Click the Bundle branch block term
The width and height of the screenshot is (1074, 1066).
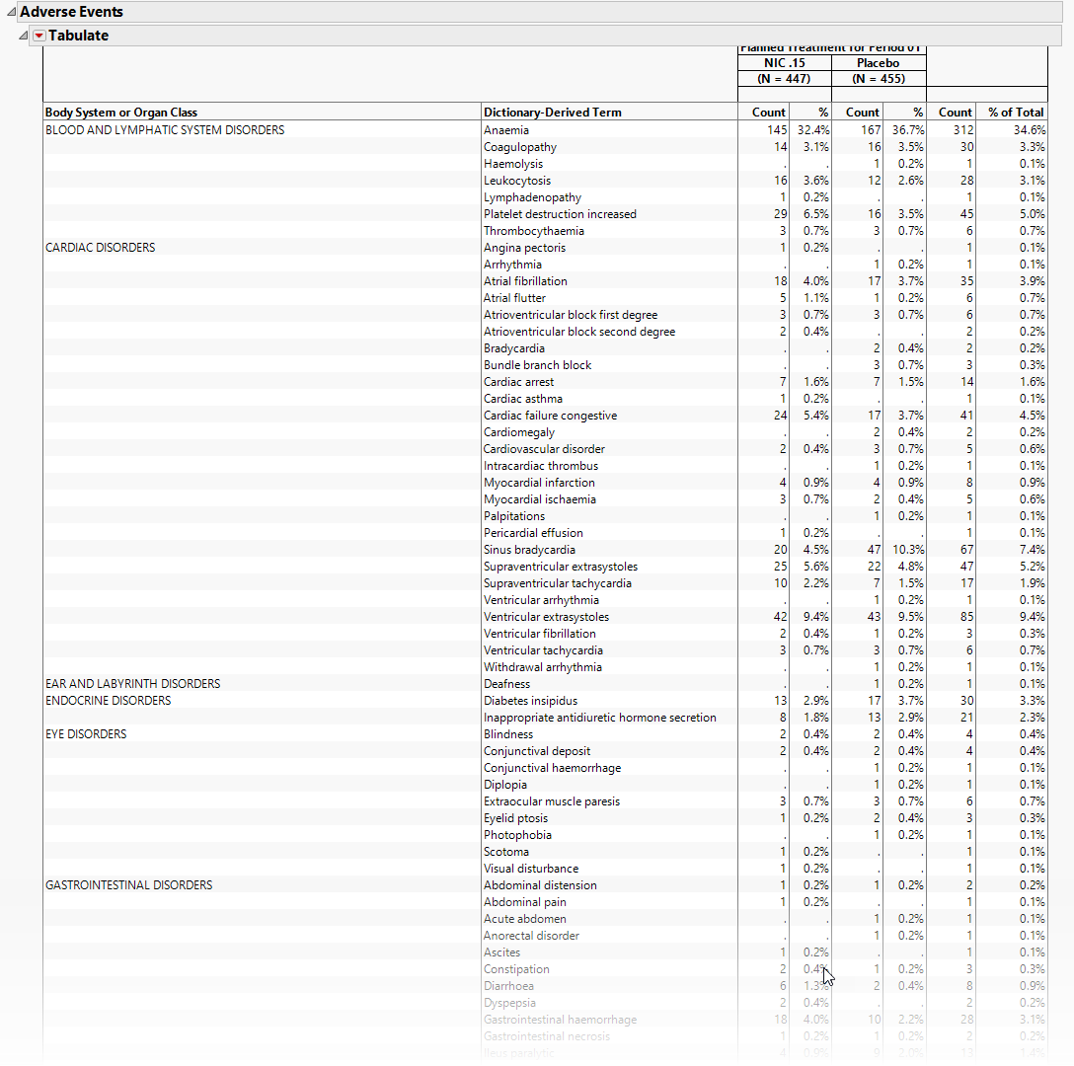point(538,365)
